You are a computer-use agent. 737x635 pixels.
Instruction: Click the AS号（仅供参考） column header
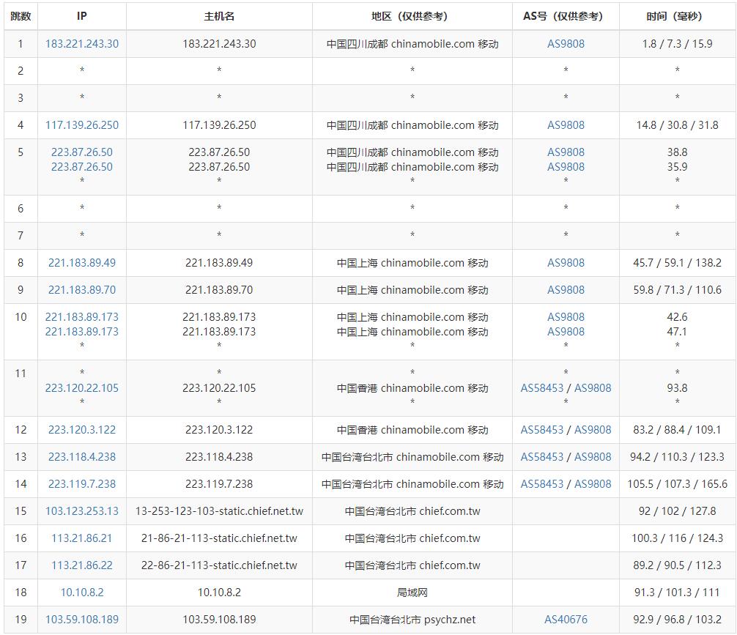pyautogui.click(x=566, y=16)
